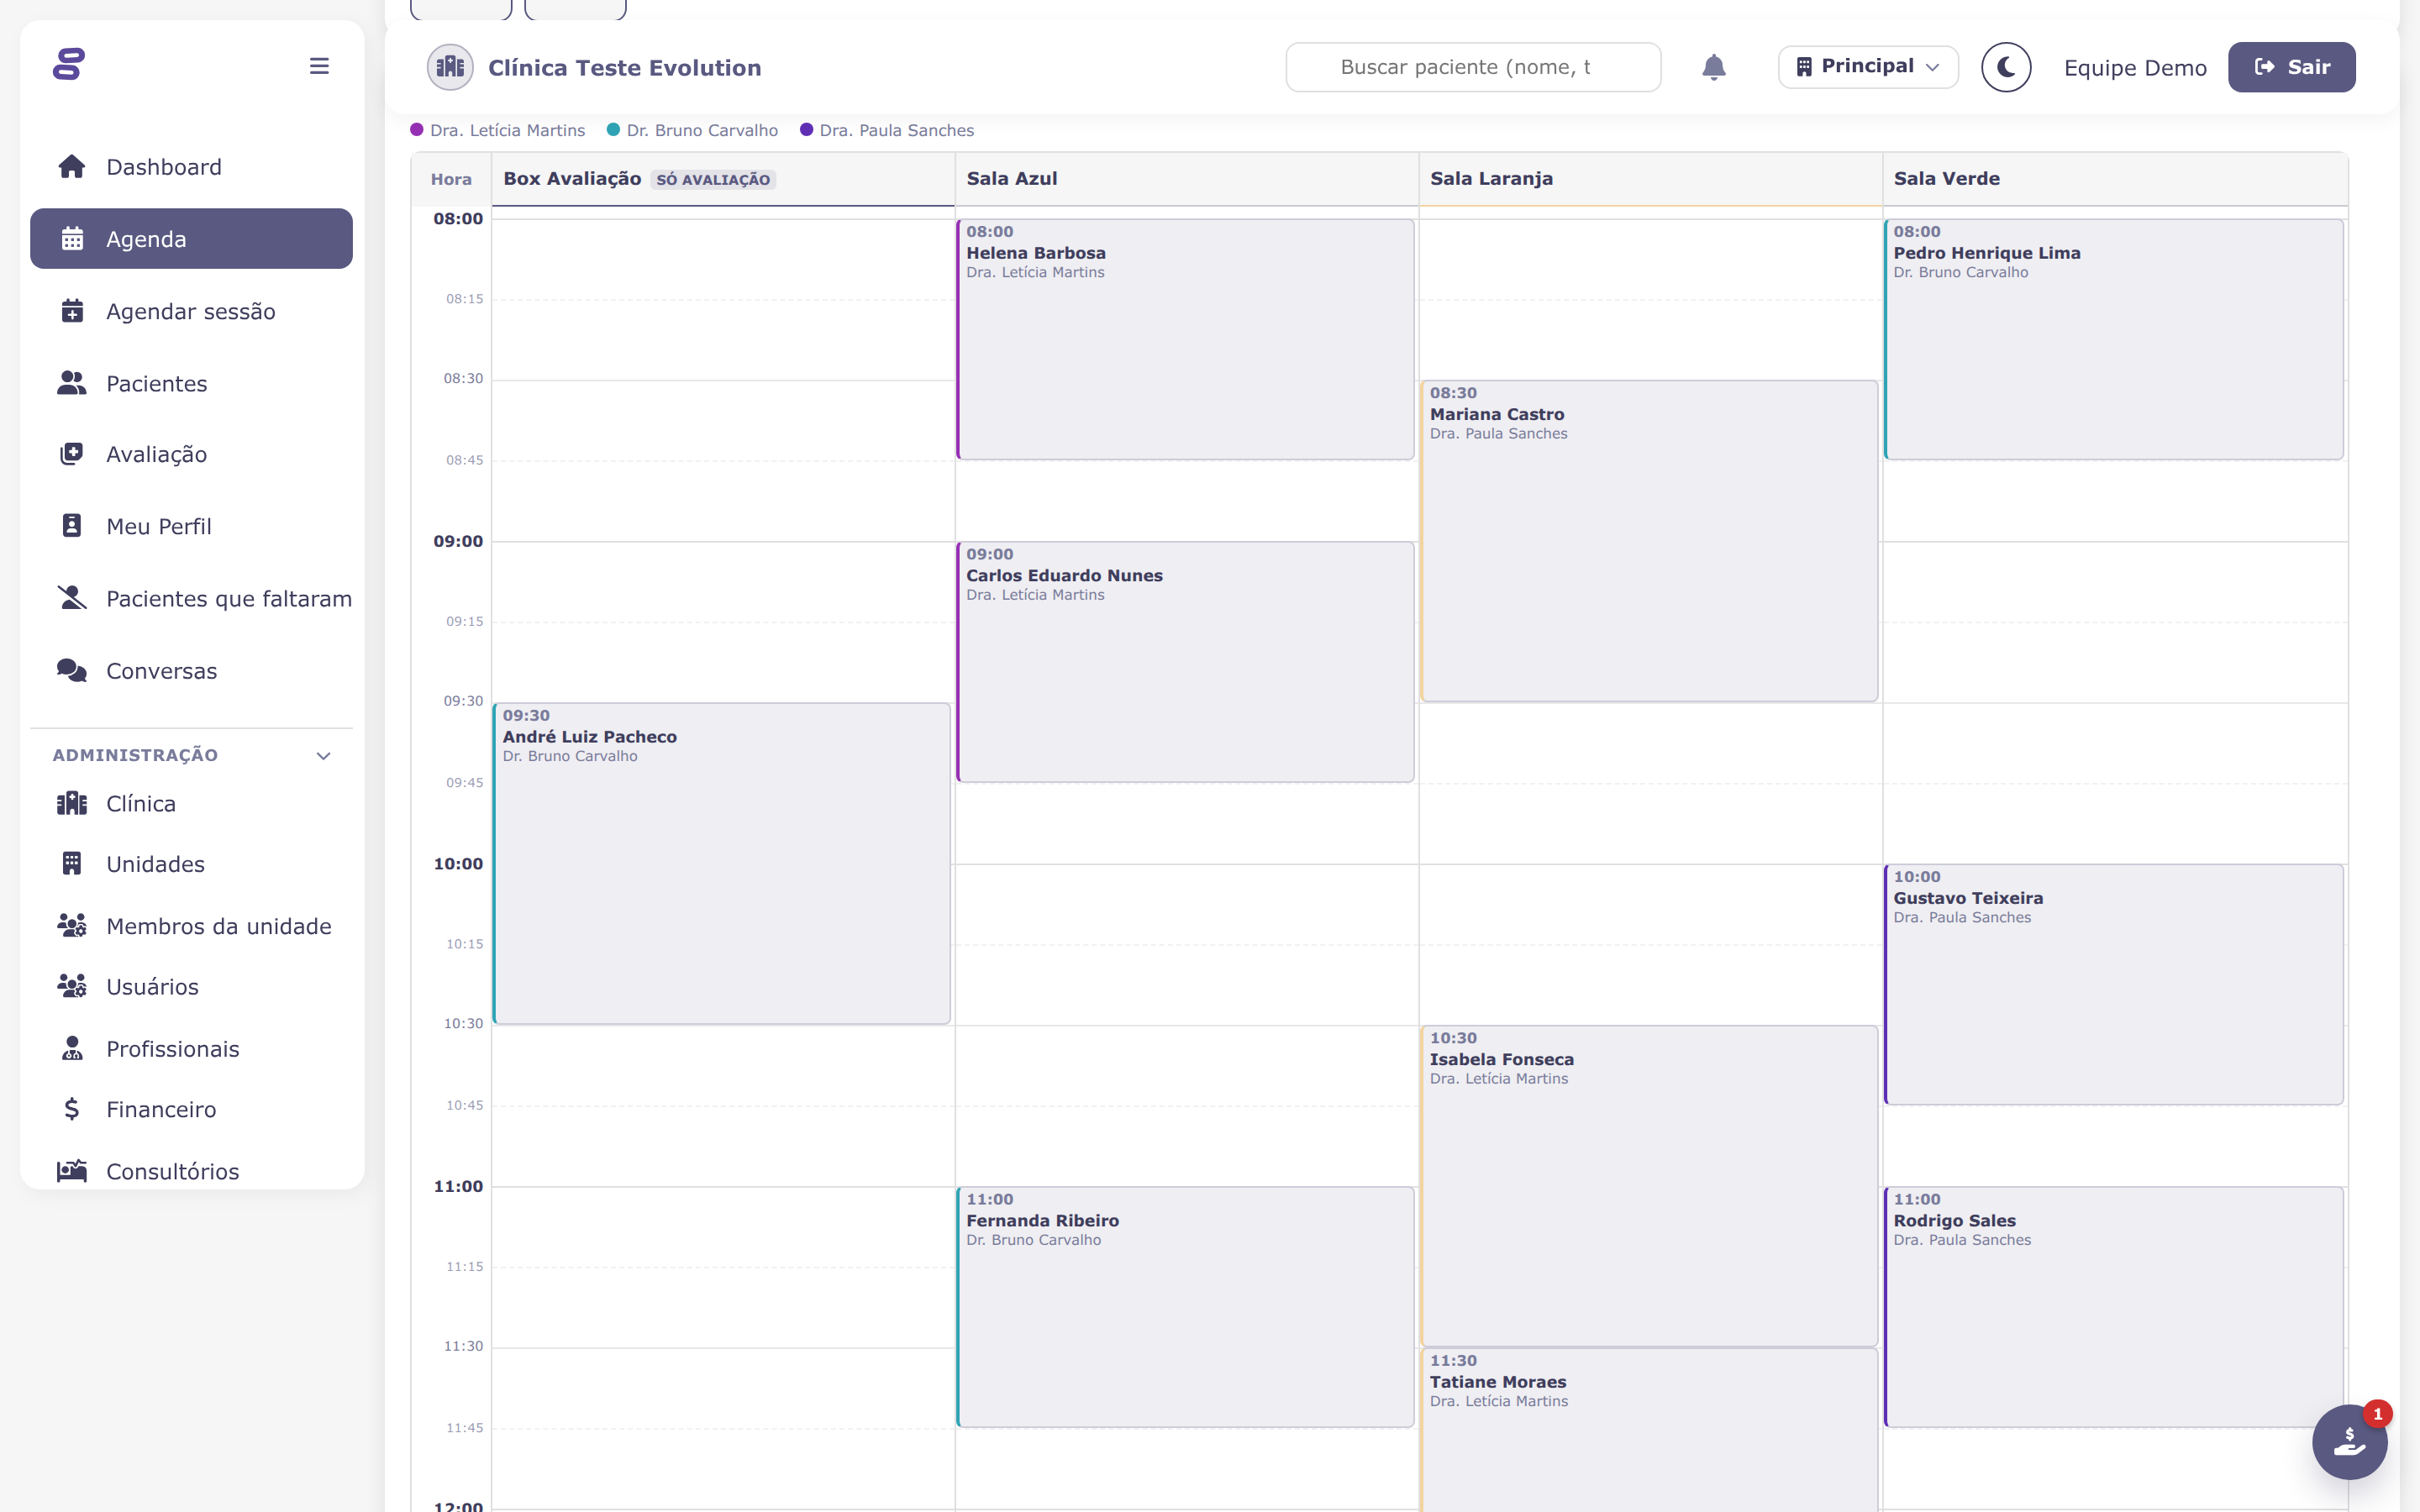The width and height of the screenshot is (2420, 1512).
Task: Click the app logo in sidebar
Action: 69,64
